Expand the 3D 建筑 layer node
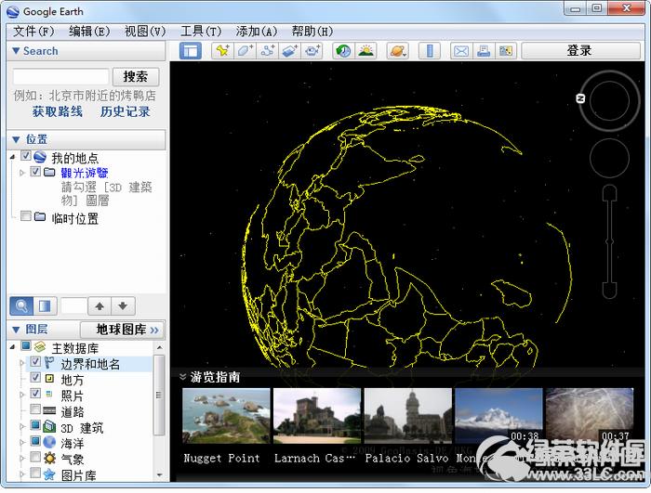Screen dimensions: 651x493 pos(22,427)
